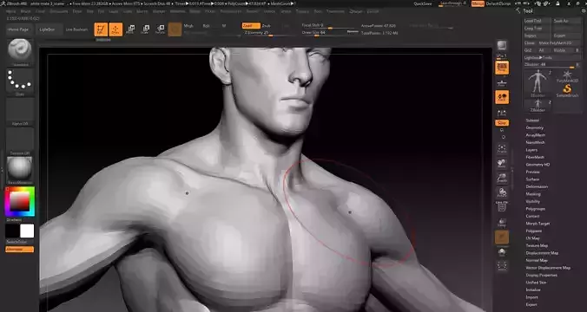Toggle Edit mode button on top shelf

coord(101,29)
